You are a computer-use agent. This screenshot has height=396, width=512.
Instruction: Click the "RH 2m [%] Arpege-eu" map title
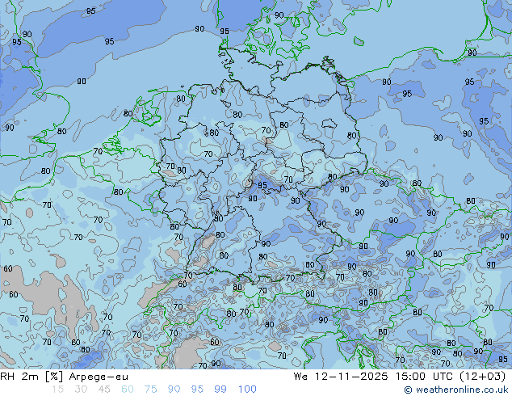65,377
